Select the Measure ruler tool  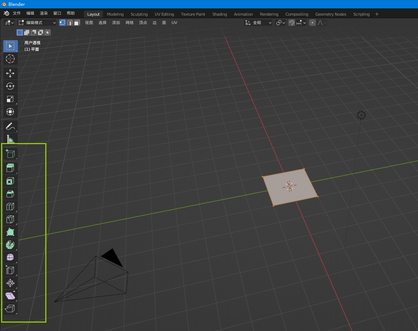[x=10, y=139]
